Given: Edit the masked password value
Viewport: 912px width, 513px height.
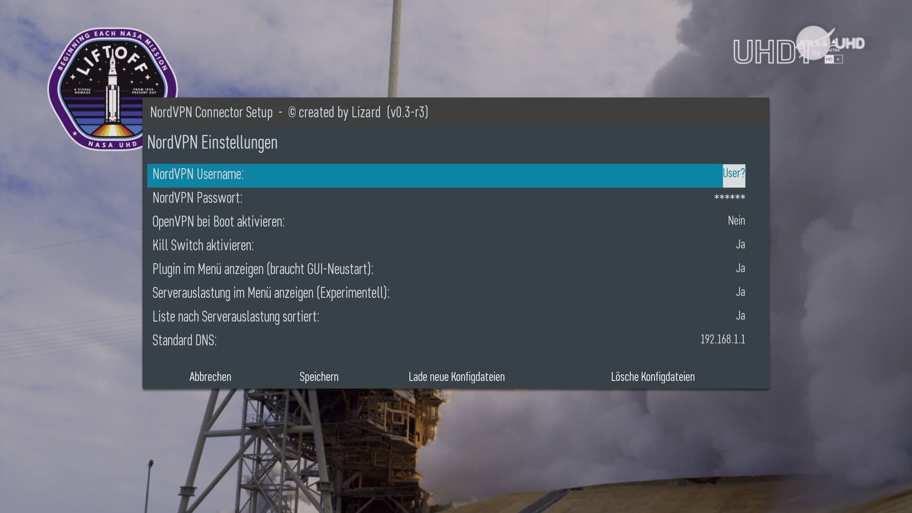Looking at the screenshot, I should pos(730,197).
